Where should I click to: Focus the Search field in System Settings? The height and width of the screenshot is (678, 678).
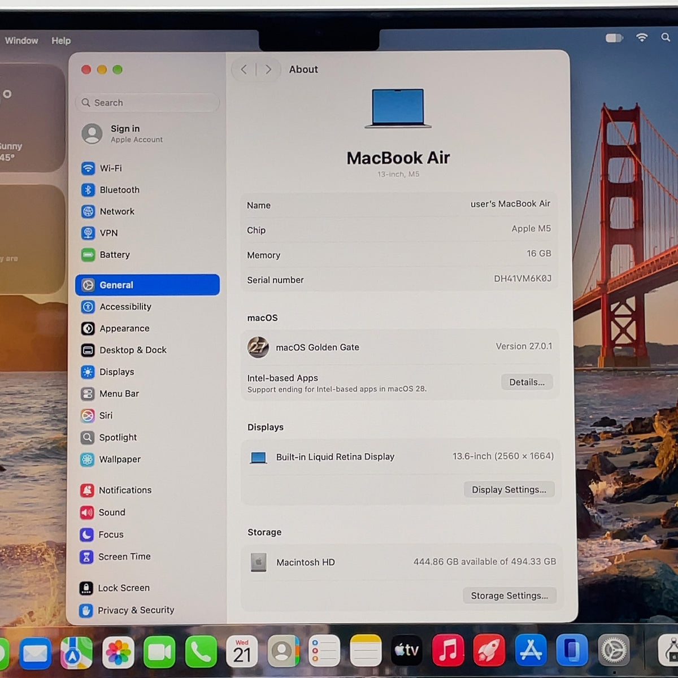(x=147, y=103)
